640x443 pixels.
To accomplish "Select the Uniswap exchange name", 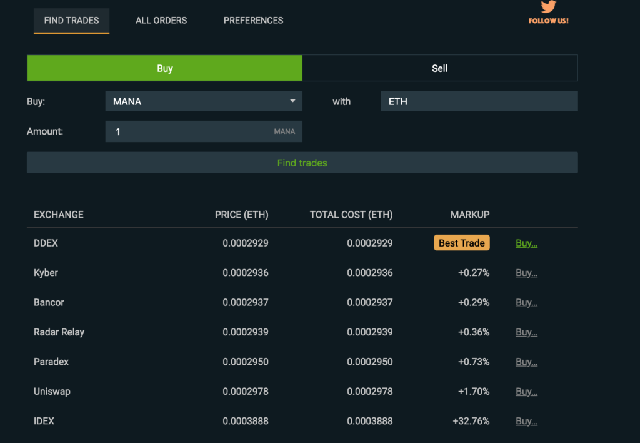I will 52,392.
